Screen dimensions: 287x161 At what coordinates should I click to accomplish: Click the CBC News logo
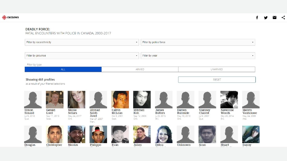click(10, 17)
